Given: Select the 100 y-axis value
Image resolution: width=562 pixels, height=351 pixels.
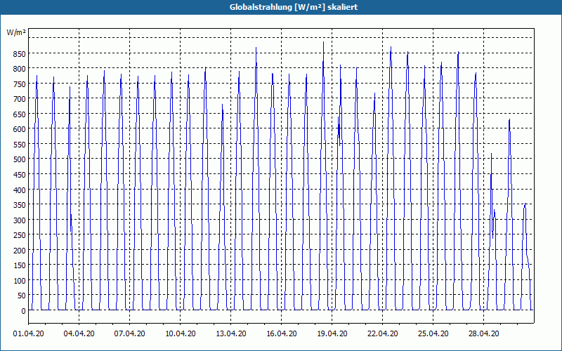Looking at the screenshot, I should click(x=20, y=281).
